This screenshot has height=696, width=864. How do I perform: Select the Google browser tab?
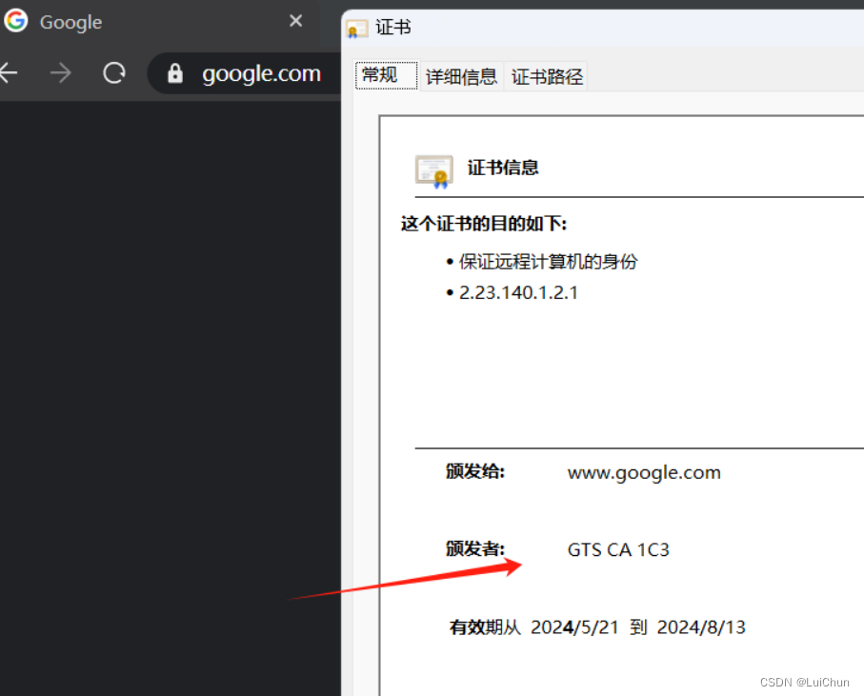point(160,22)
